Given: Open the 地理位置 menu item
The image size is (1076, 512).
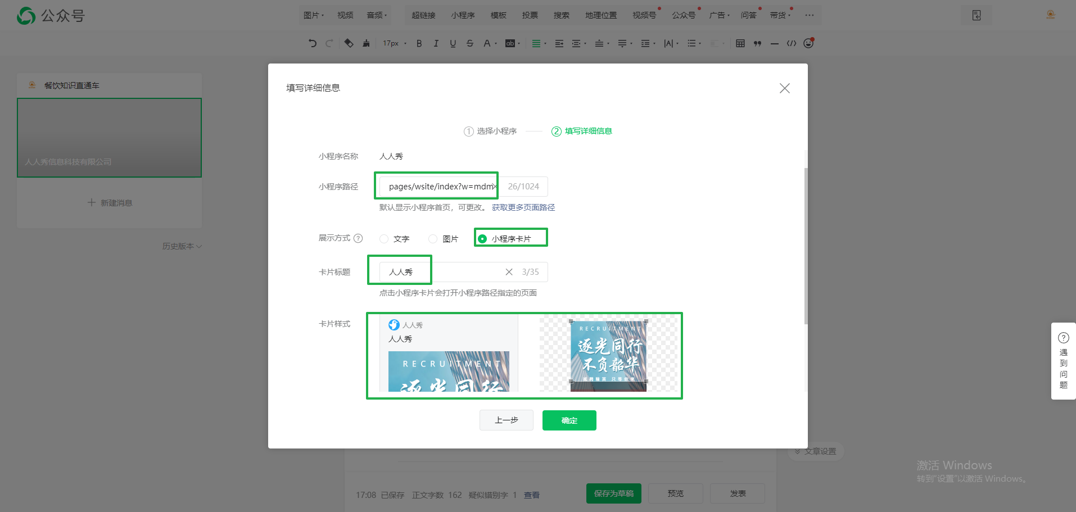Looking at the screenshot, I should [x=601, y=15].
